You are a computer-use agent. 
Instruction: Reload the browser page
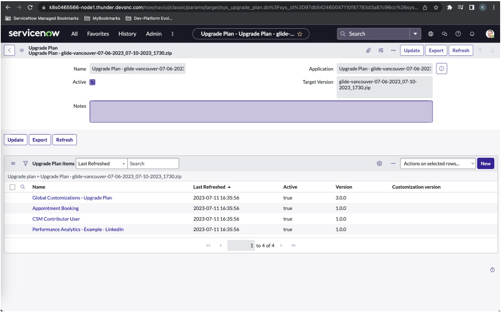coord(30,7)
